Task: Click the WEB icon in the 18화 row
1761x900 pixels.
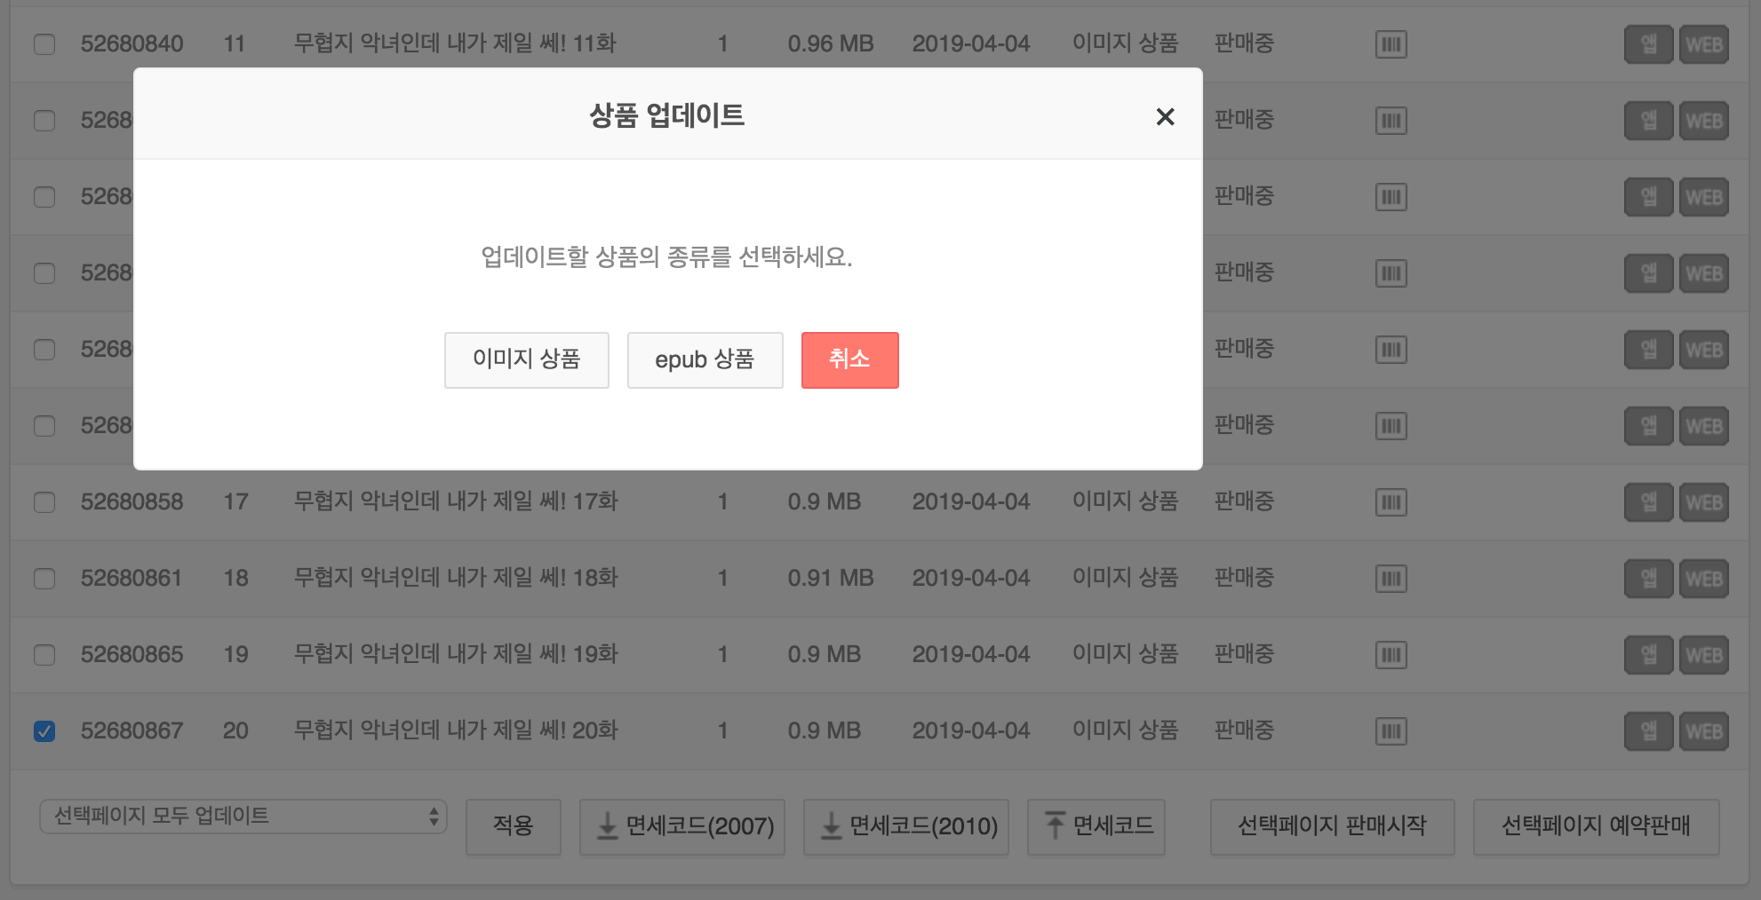Action: (x=1703, y=578)
